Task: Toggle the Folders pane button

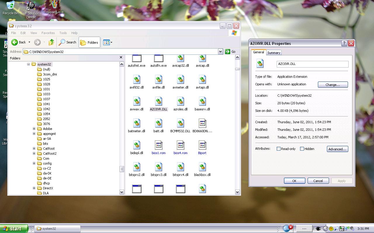Action: point(89,42)
